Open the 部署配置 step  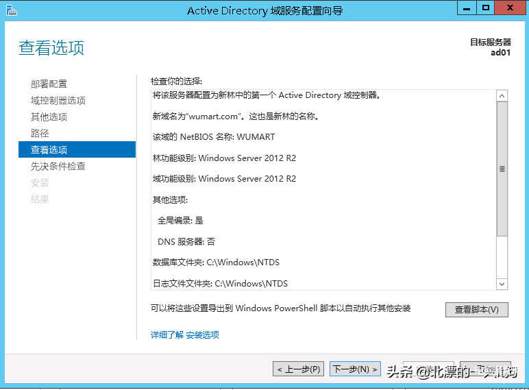(x=49, y=84)
